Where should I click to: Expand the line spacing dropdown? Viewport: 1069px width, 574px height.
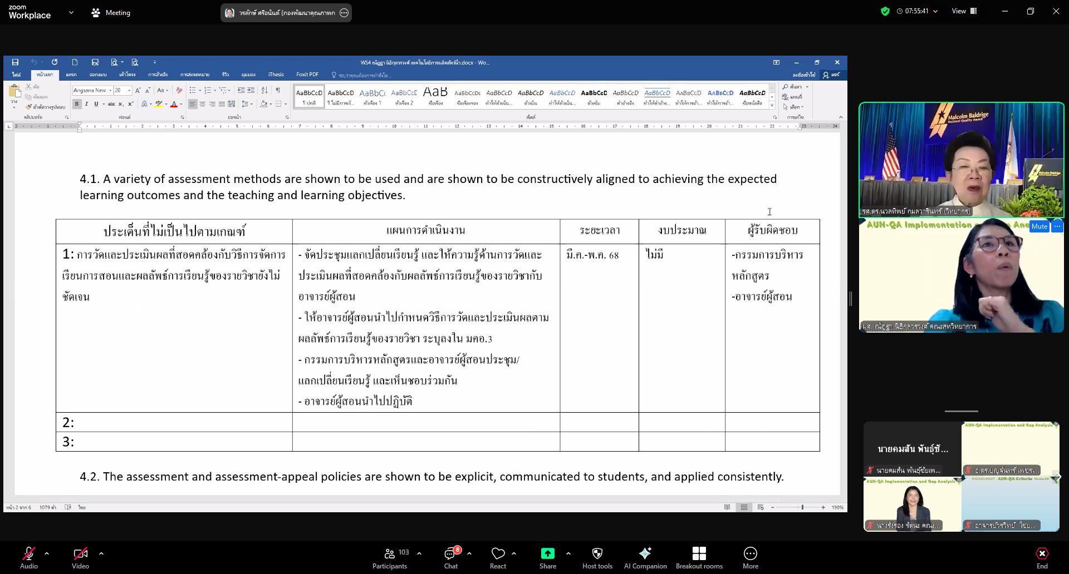(252, 104)
